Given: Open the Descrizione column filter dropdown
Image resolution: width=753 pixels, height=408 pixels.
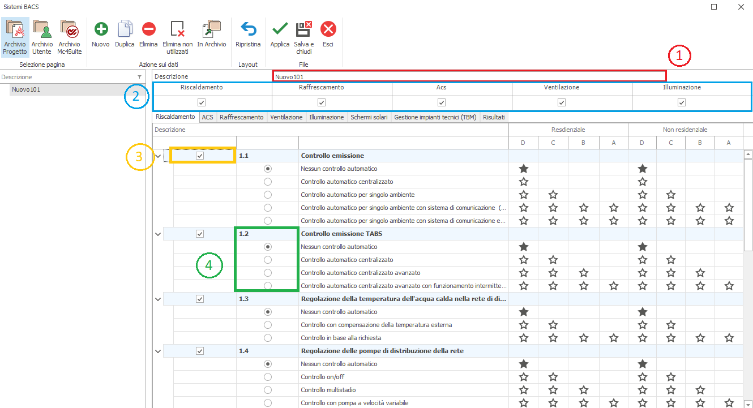Looking at the screenshot, I should pos(139,77).
